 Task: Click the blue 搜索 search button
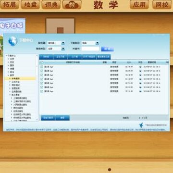tap(107, 49)
